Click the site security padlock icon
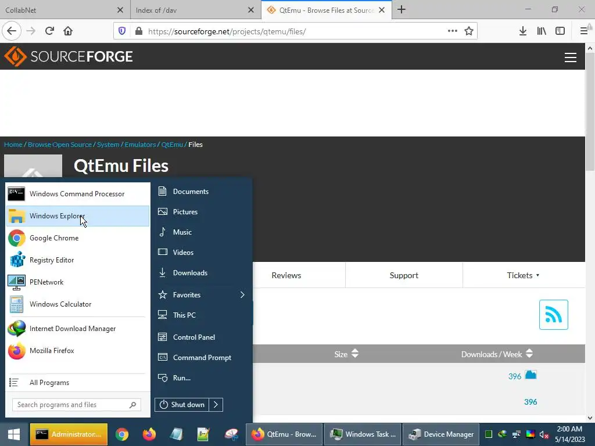 click(x=139, y=31)
